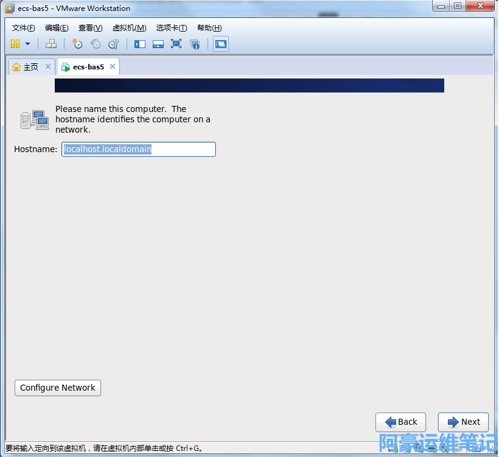Click the Send Ctrl+Alt+Del toolbar icon
499x457 pixels.
tap(51, 44)
